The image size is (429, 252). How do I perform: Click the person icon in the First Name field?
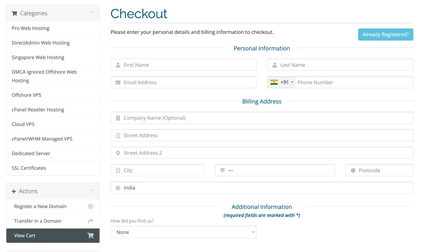click(118, 64)
